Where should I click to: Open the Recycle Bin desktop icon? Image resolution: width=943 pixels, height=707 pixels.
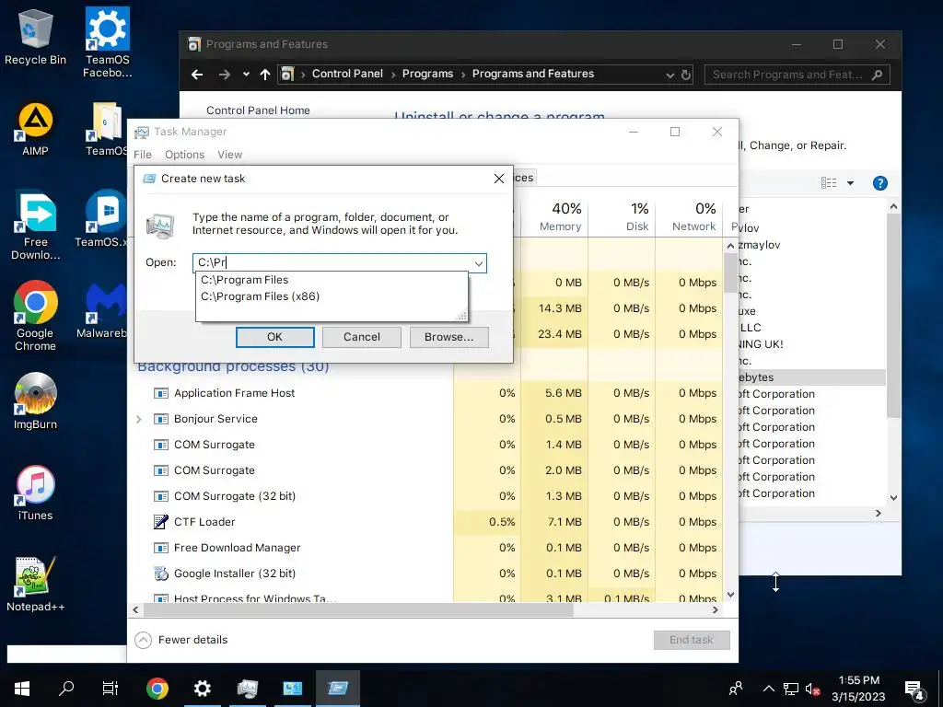[x=35, y=37]
